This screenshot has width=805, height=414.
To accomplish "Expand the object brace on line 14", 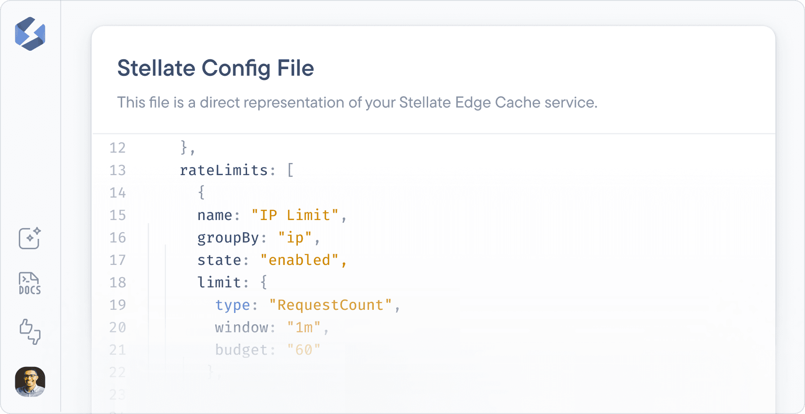I will tap(201, 193).
